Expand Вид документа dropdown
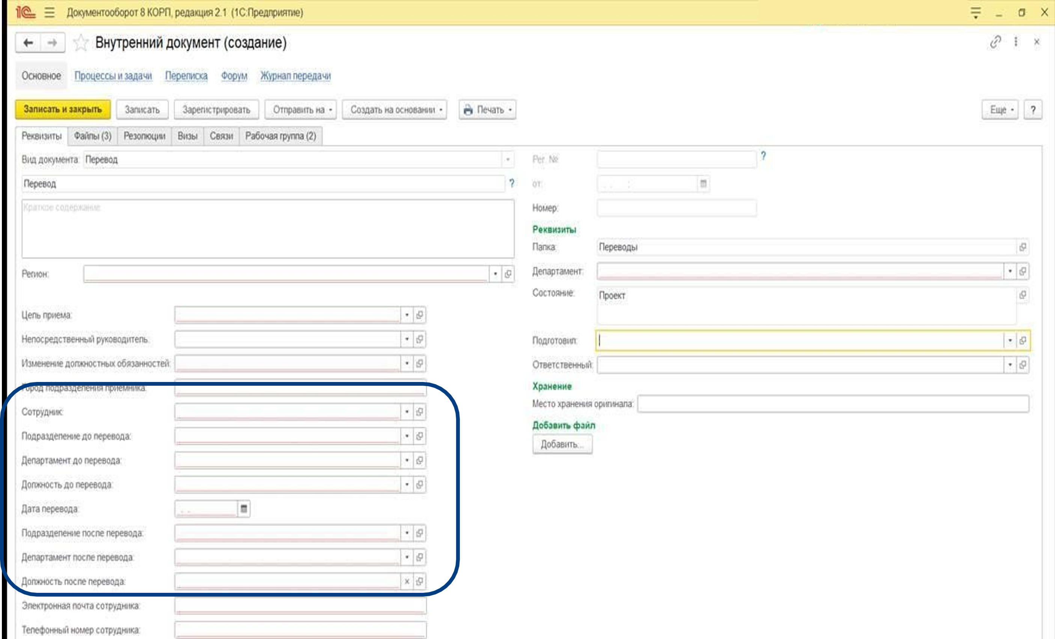 click(507, 159)
